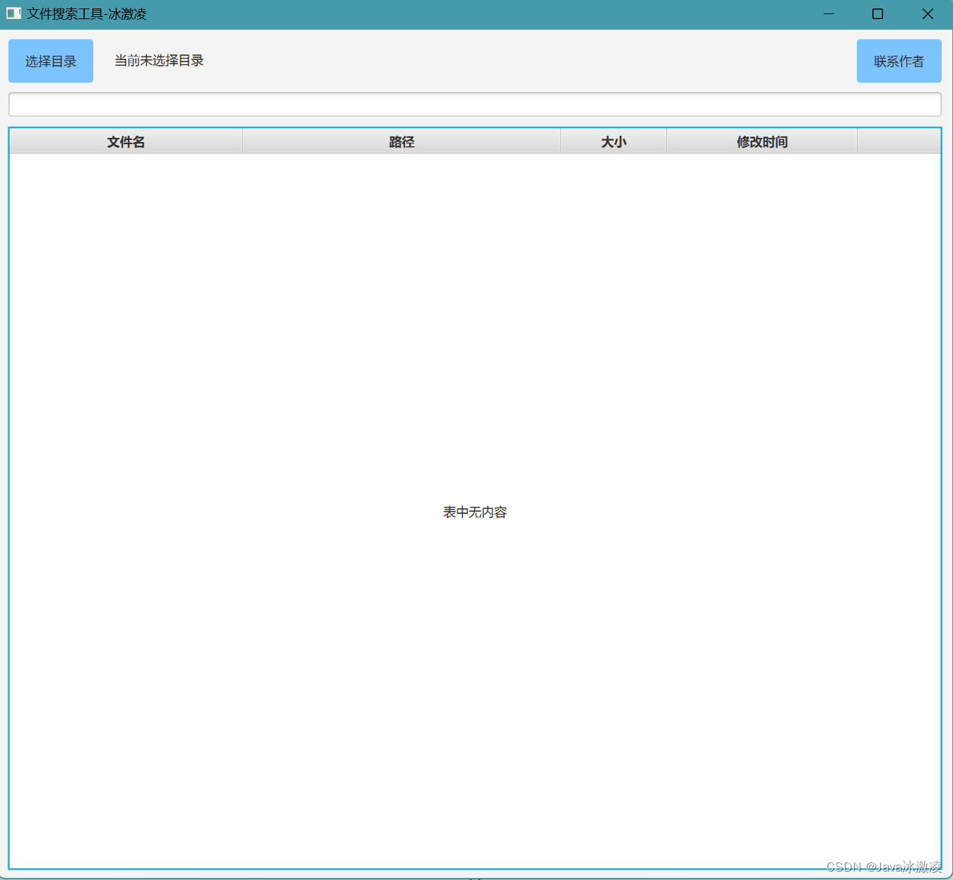The height and width of the screenshot is (880, 953).
Task: Minimize the 文件搜索工具 window
Action: [x=829, y=13]
